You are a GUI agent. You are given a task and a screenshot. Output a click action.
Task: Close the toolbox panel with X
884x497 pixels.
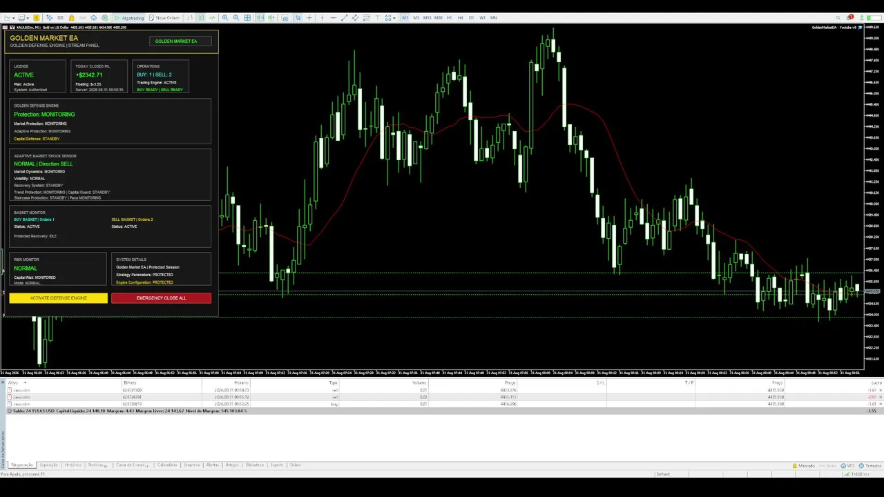coord(3,382)
